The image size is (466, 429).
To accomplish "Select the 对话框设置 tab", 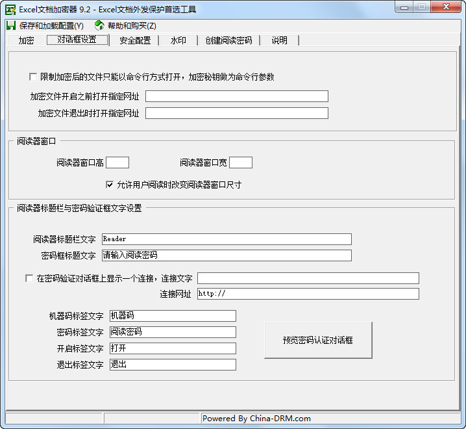I will (77, 40).
